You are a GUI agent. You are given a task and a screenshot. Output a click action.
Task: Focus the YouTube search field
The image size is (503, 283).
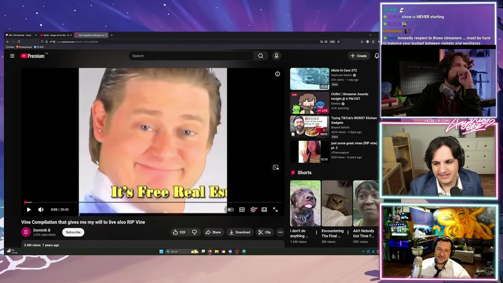191,56
